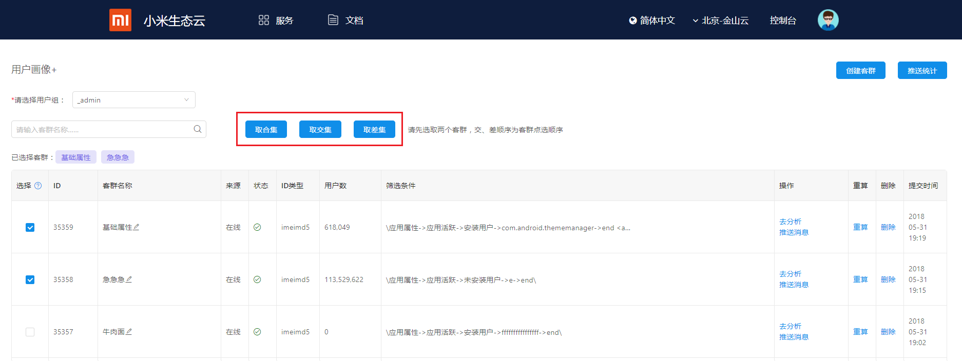Uncheck the checkbox for row 35359
962x361 pixels.
(30, 227)
